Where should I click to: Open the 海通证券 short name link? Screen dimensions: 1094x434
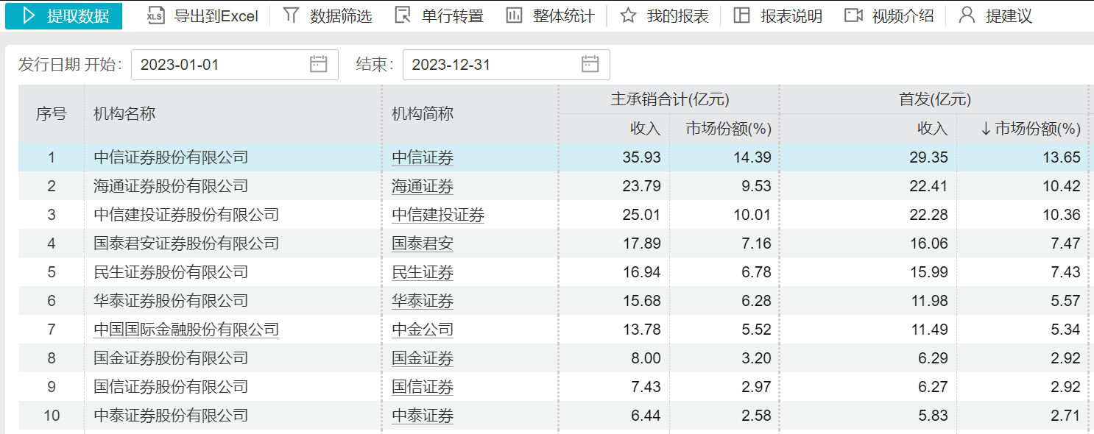coord(423,186)
